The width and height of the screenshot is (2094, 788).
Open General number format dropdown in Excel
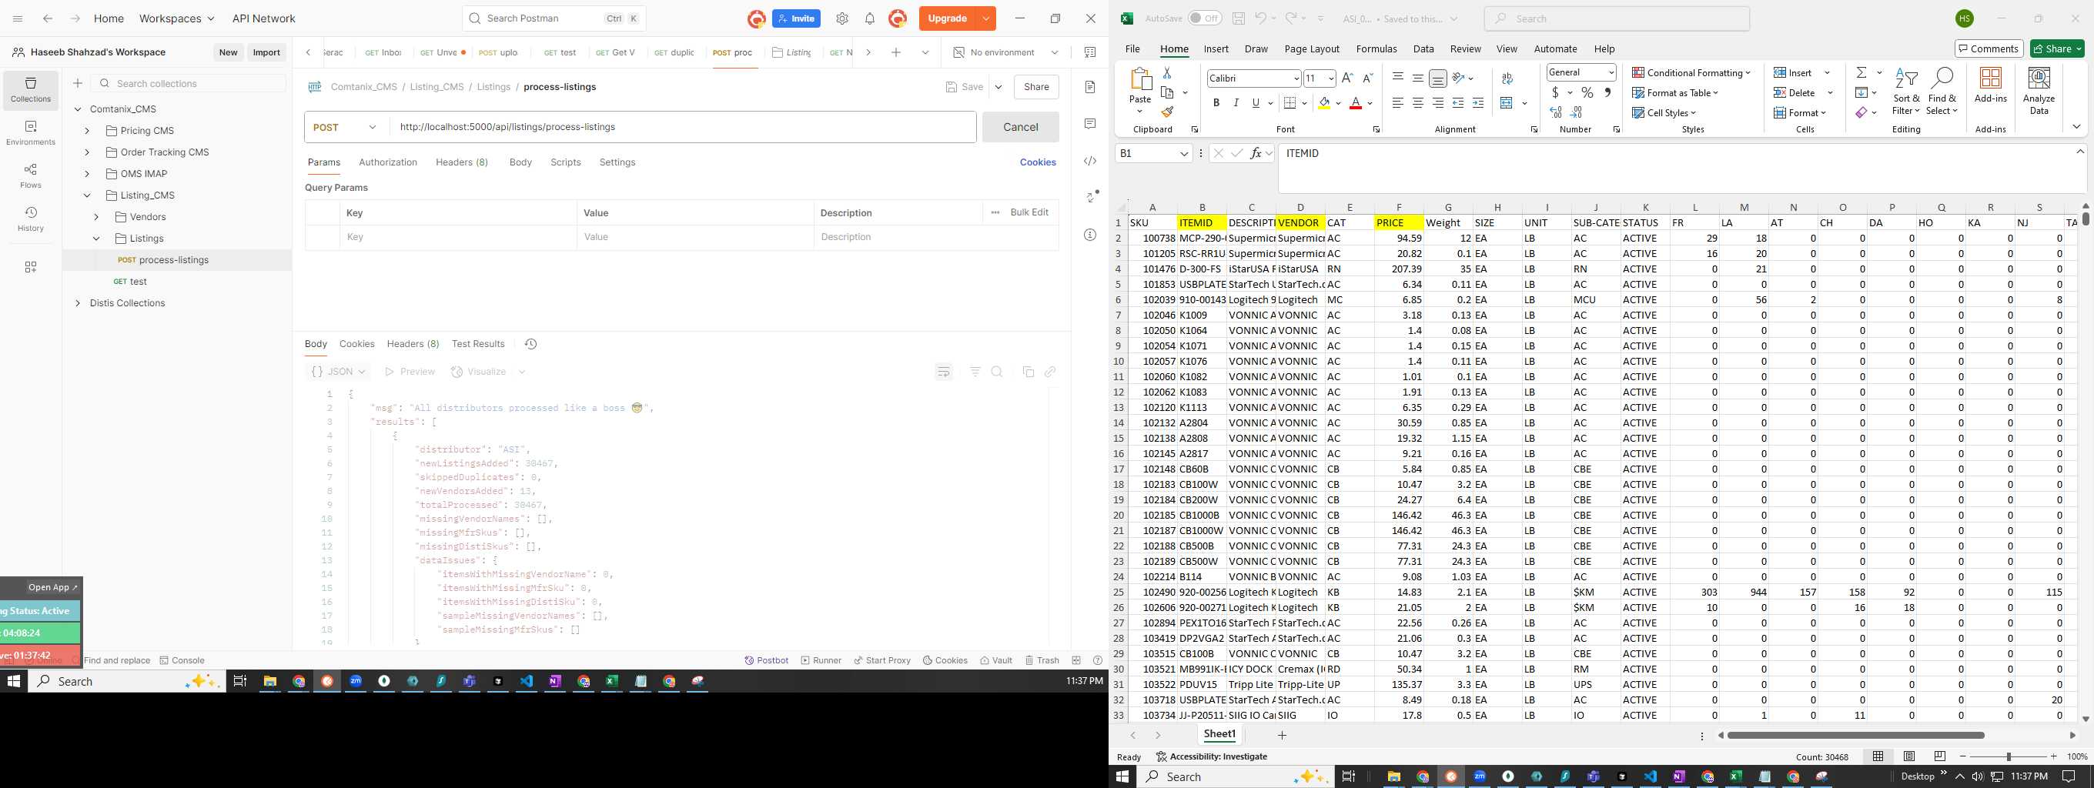point(1611,73)
